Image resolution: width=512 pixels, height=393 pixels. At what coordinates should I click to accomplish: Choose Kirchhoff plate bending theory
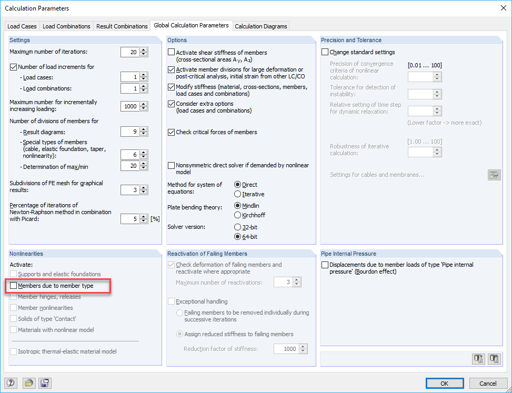(238, 215)
